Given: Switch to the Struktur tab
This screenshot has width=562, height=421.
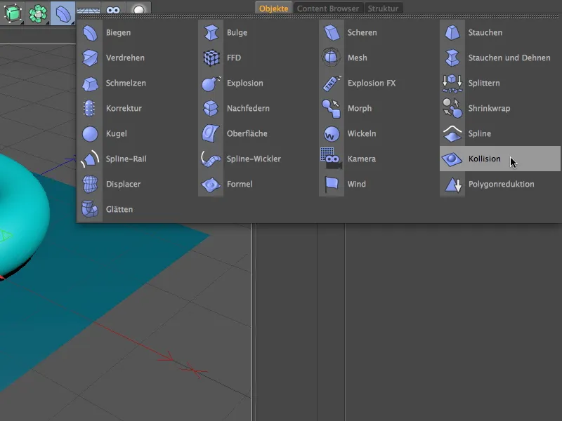Looking at the screenshot, I should (x=383, y=8).
